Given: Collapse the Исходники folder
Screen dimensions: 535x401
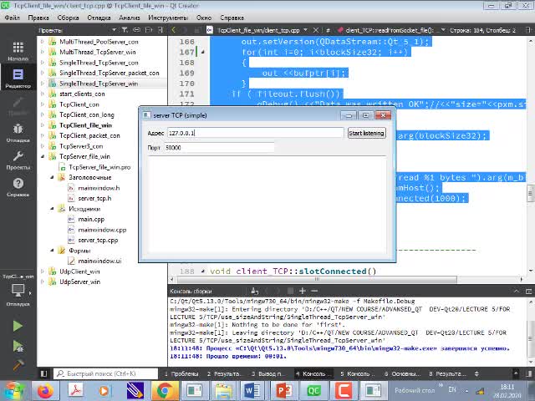Looking at the screenshot, I should [52, 208].
